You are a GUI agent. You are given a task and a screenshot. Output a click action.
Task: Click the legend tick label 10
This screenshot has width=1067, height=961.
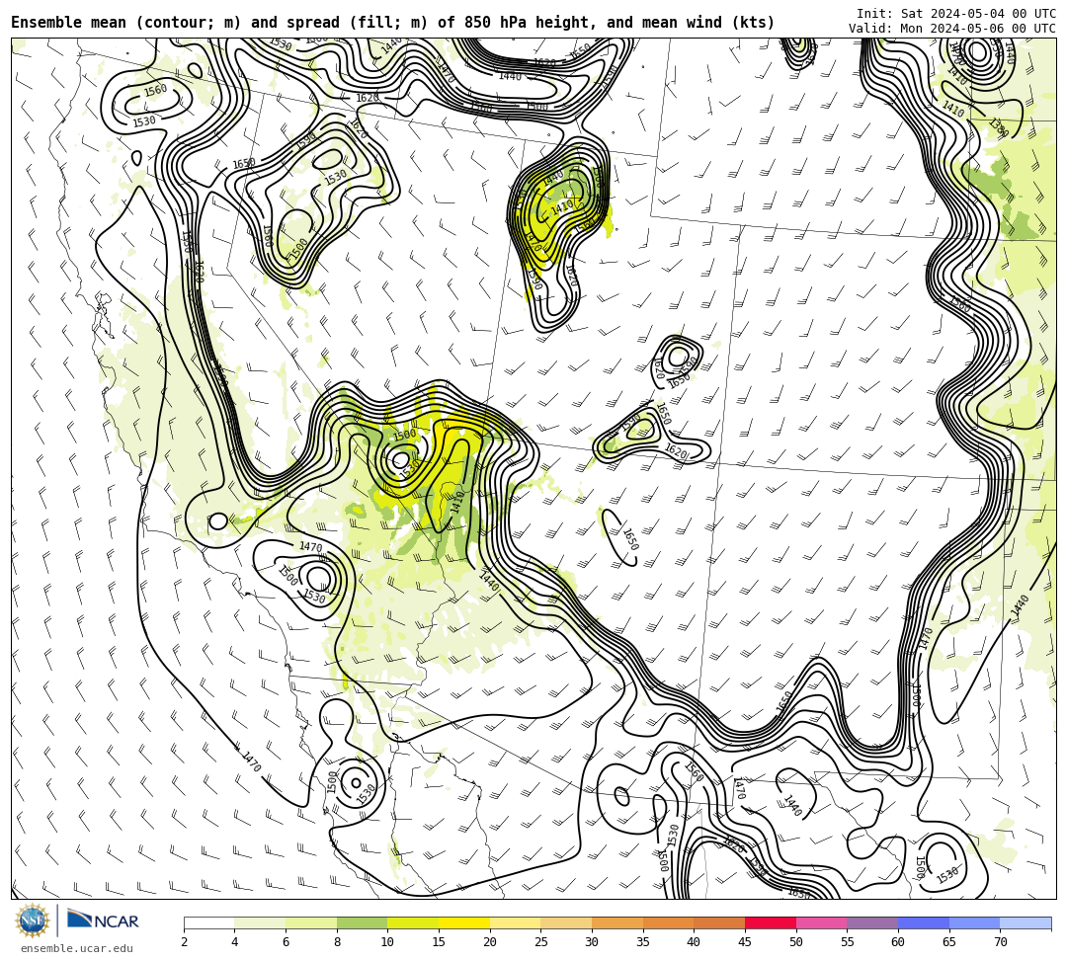pyautogui.click(x=388, y=942)
